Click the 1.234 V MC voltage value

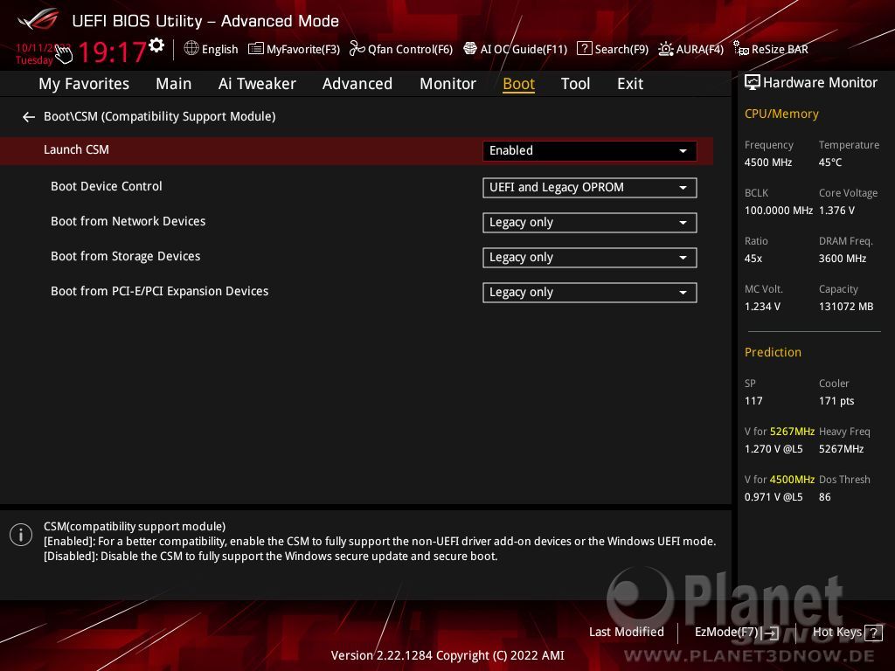(x=762, y=307)
